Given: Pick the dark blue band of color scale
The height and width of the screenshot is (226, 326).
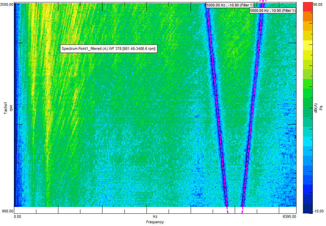Looking at the screenshot, I should tap(308, 209).
